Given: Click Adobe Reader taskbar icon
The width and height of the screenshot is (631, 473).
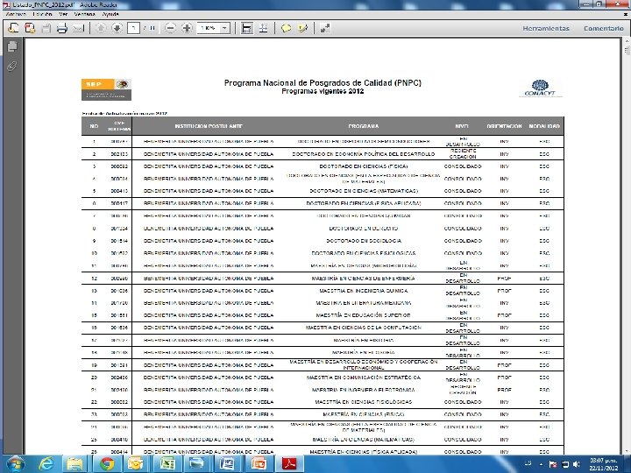Looking at the screenshot, I should click(288, 464).
